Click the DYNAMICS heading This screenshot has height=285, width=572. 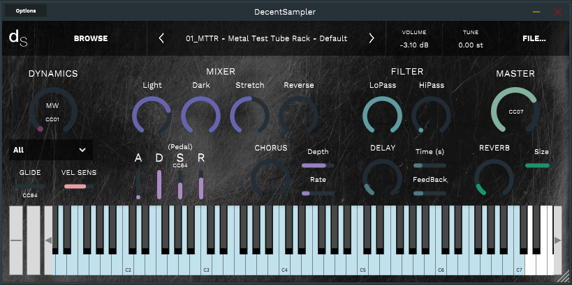click(x=53, y=74)
